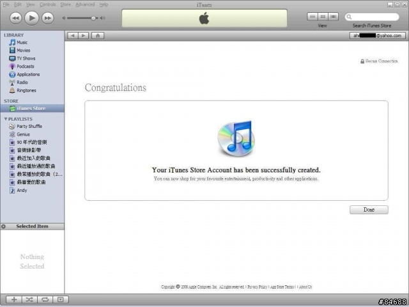Go back with store back arrow

point(72,36)
